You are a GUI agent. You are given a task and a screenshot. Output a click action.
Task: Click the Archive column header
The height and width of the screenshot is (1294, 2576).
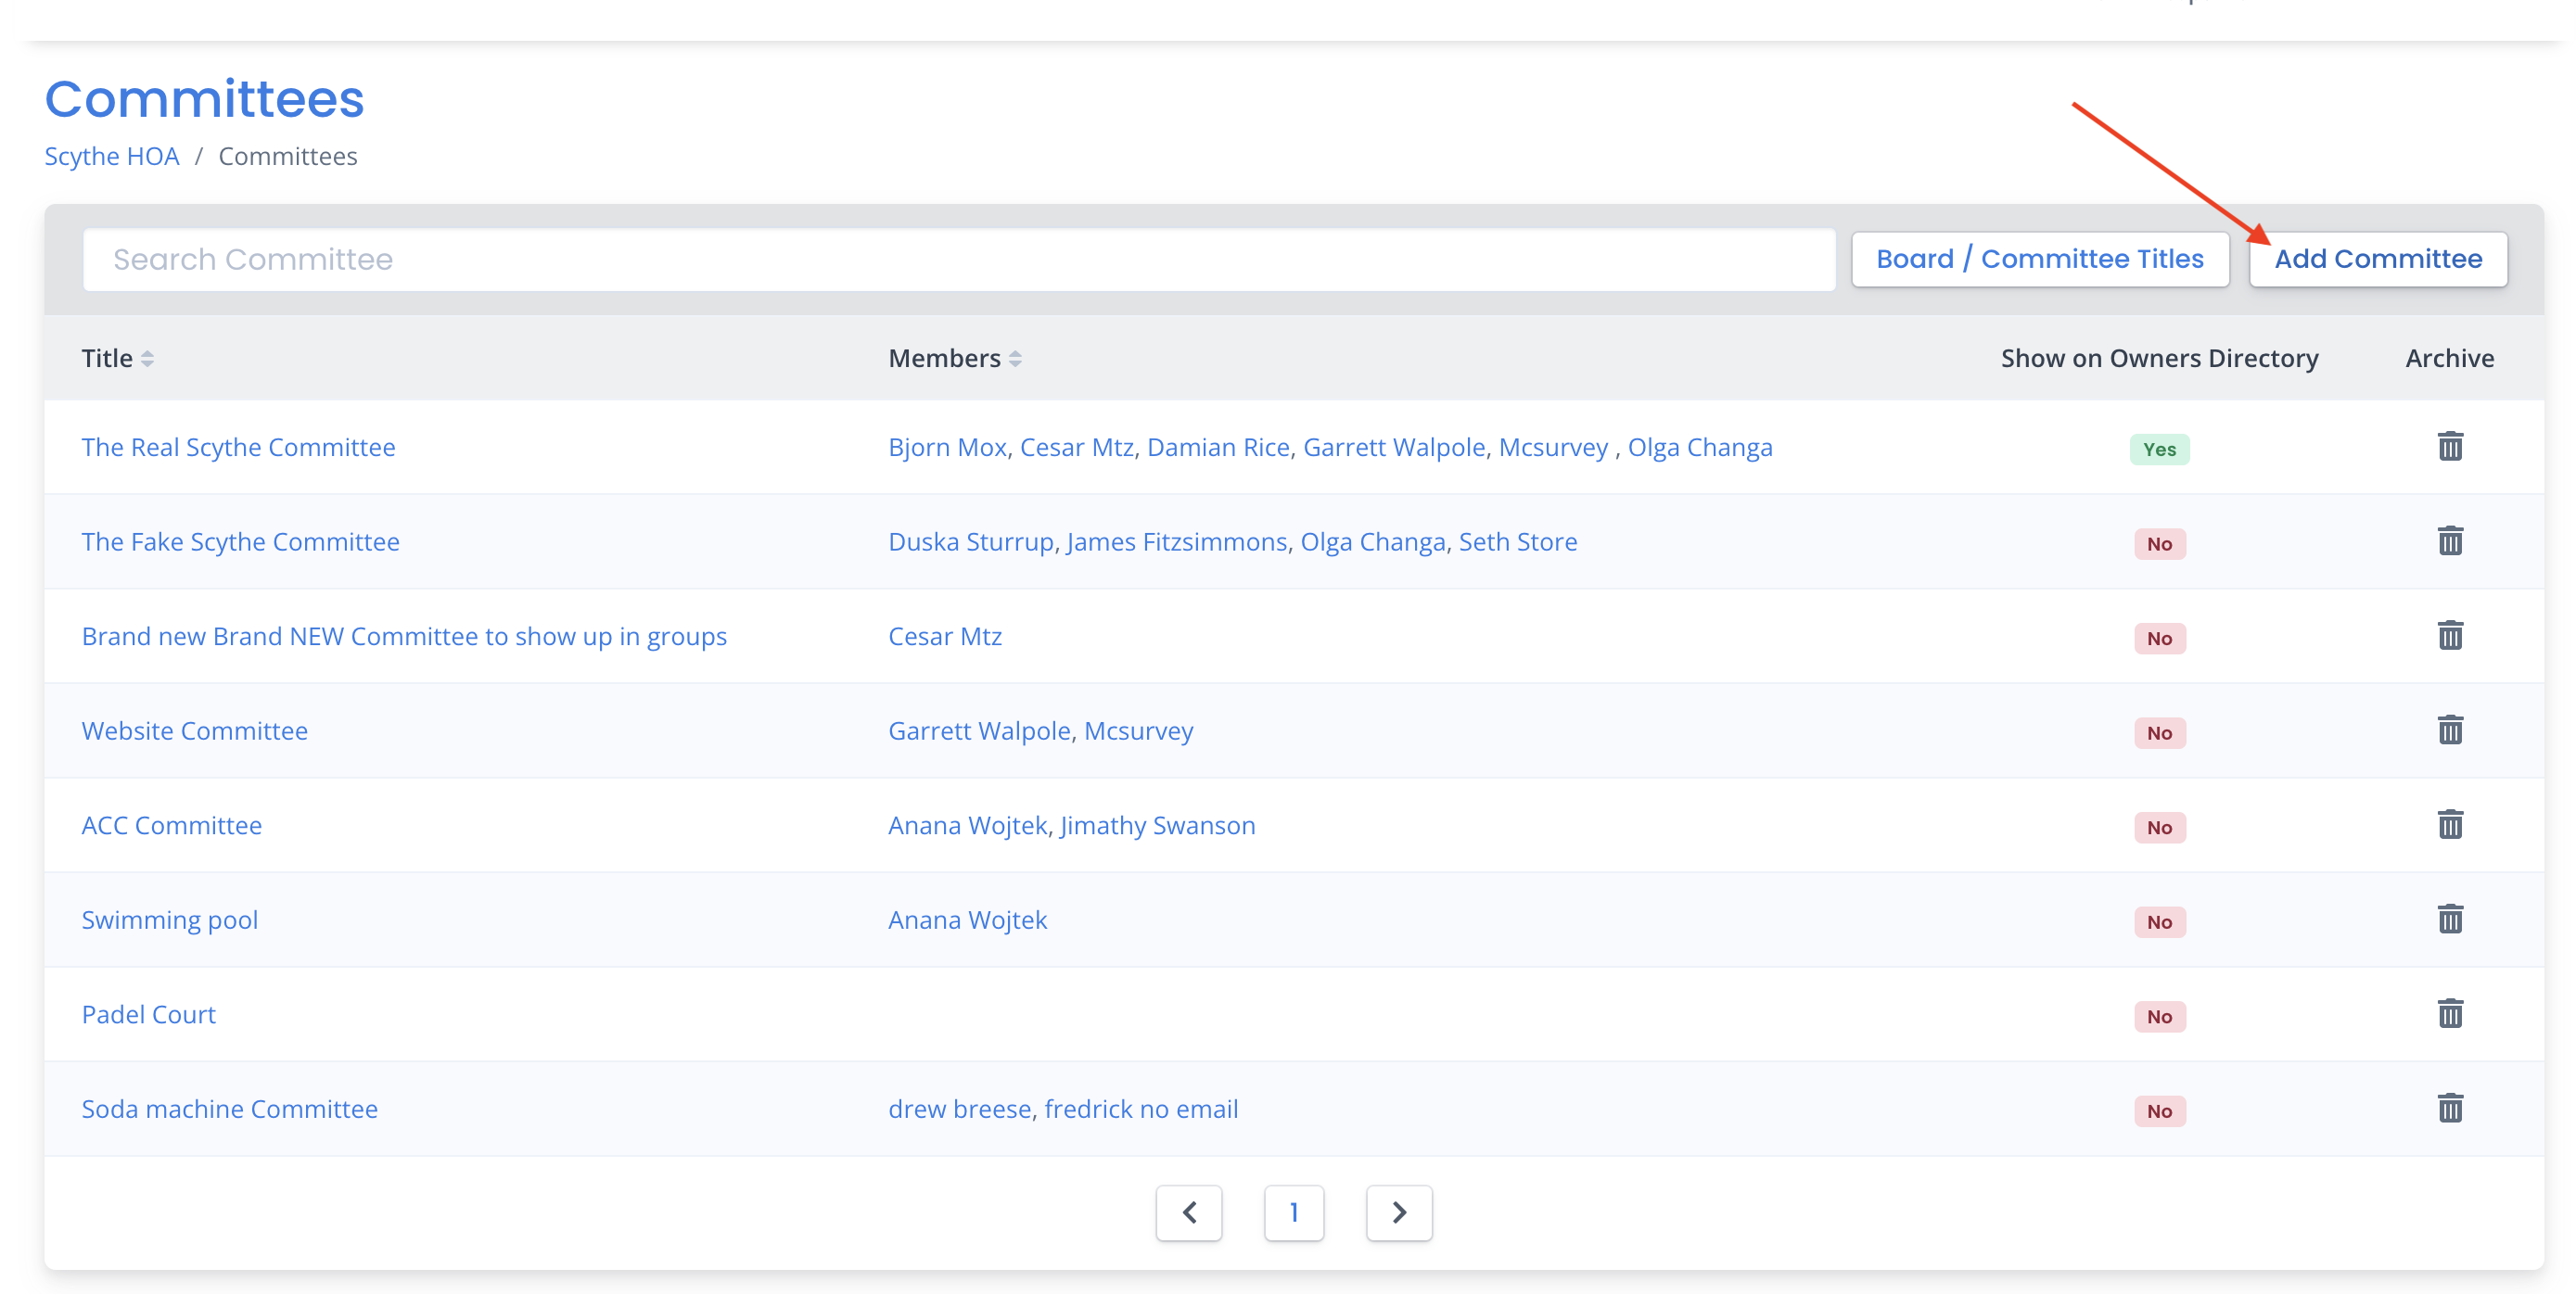coord(2449,358)
